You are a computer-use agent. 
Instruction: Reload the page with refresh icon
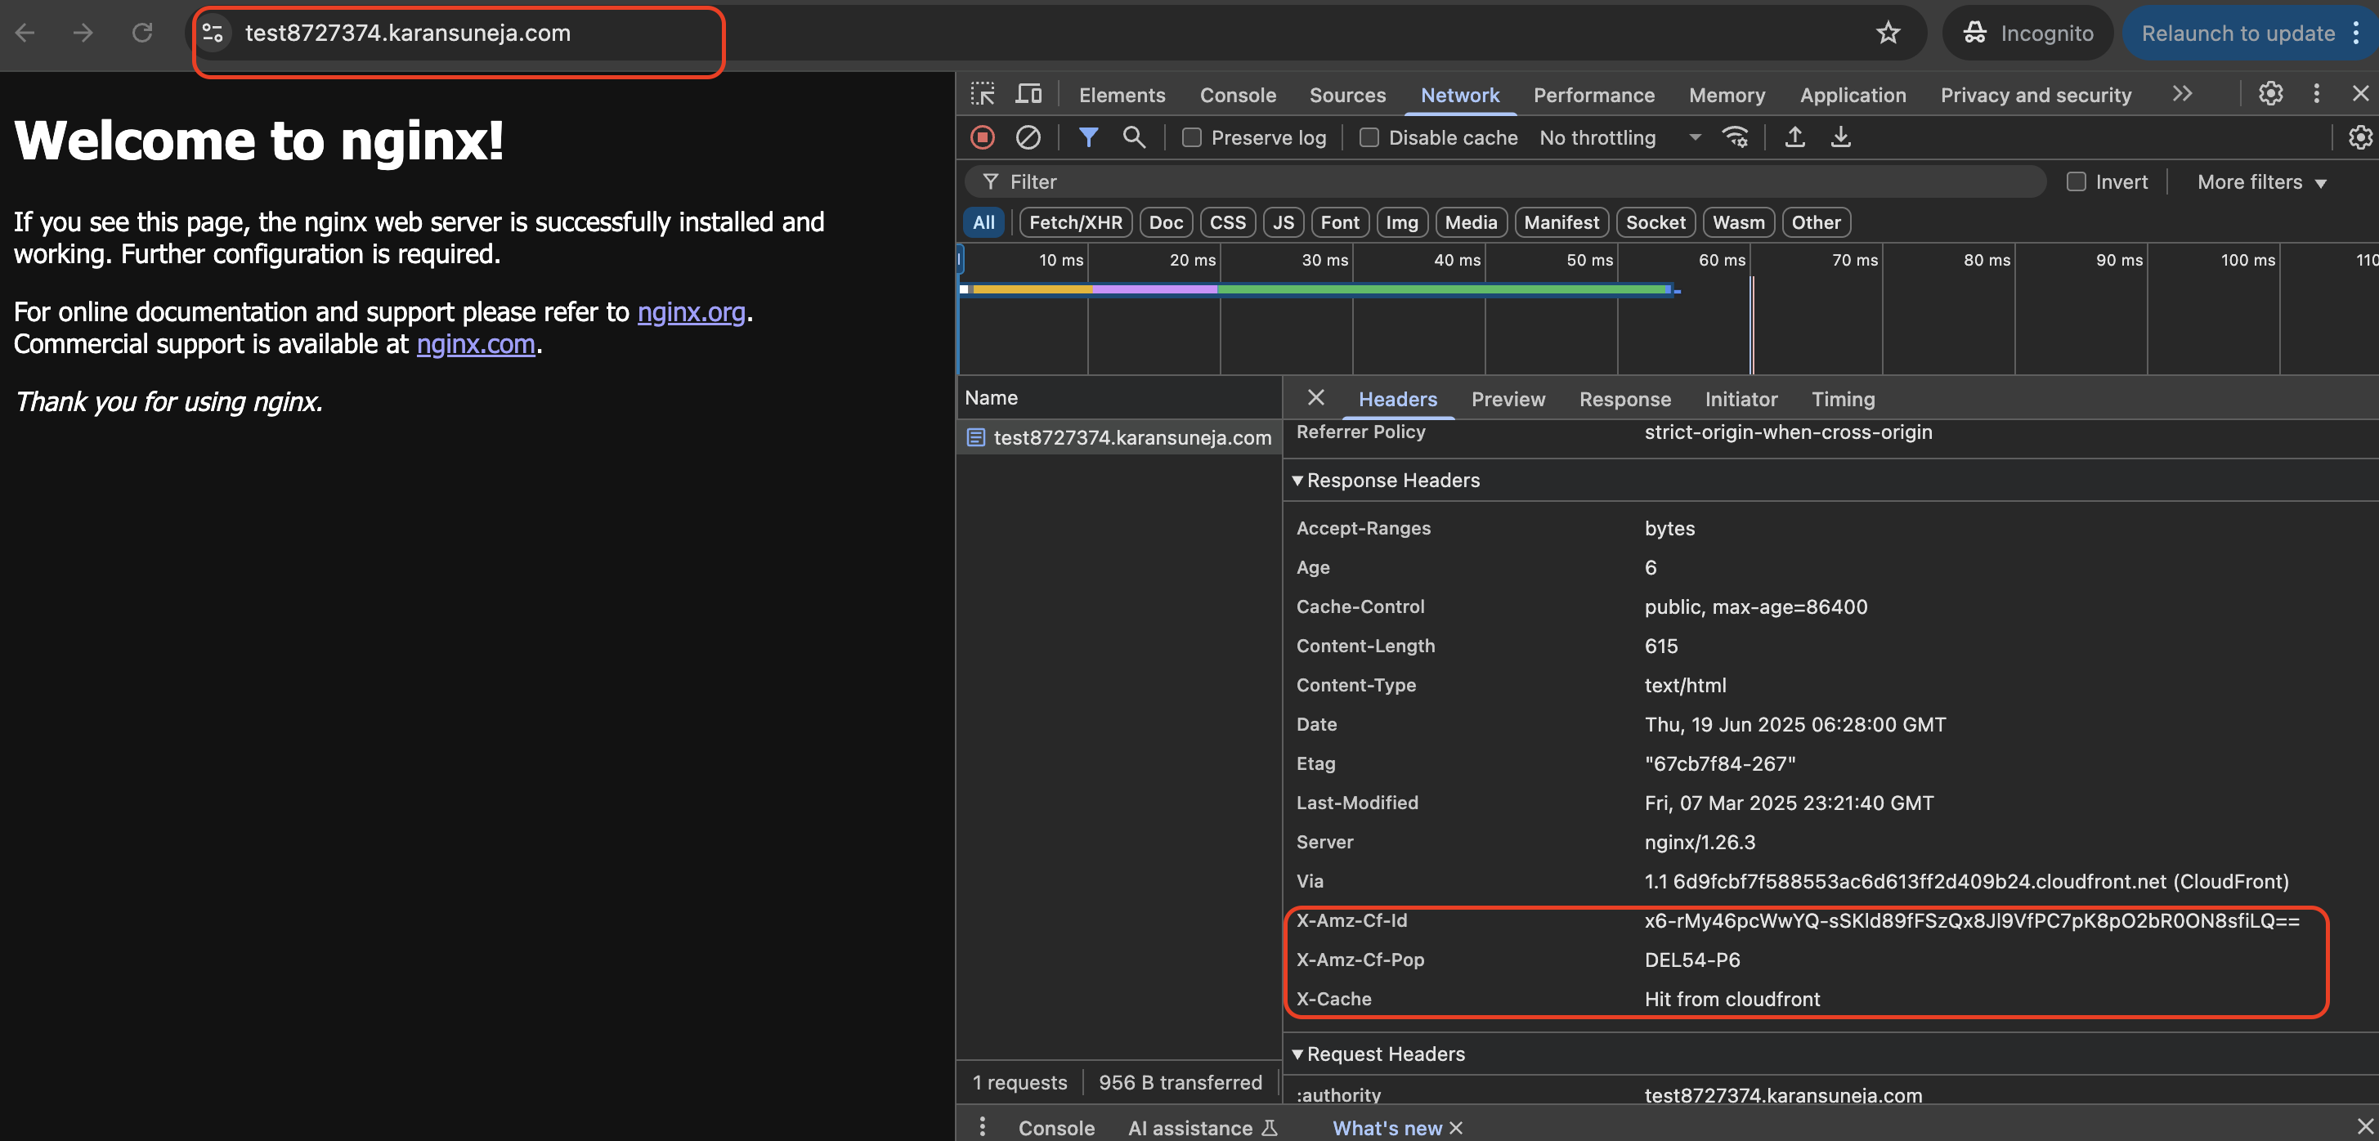click(x=142, y=34)
